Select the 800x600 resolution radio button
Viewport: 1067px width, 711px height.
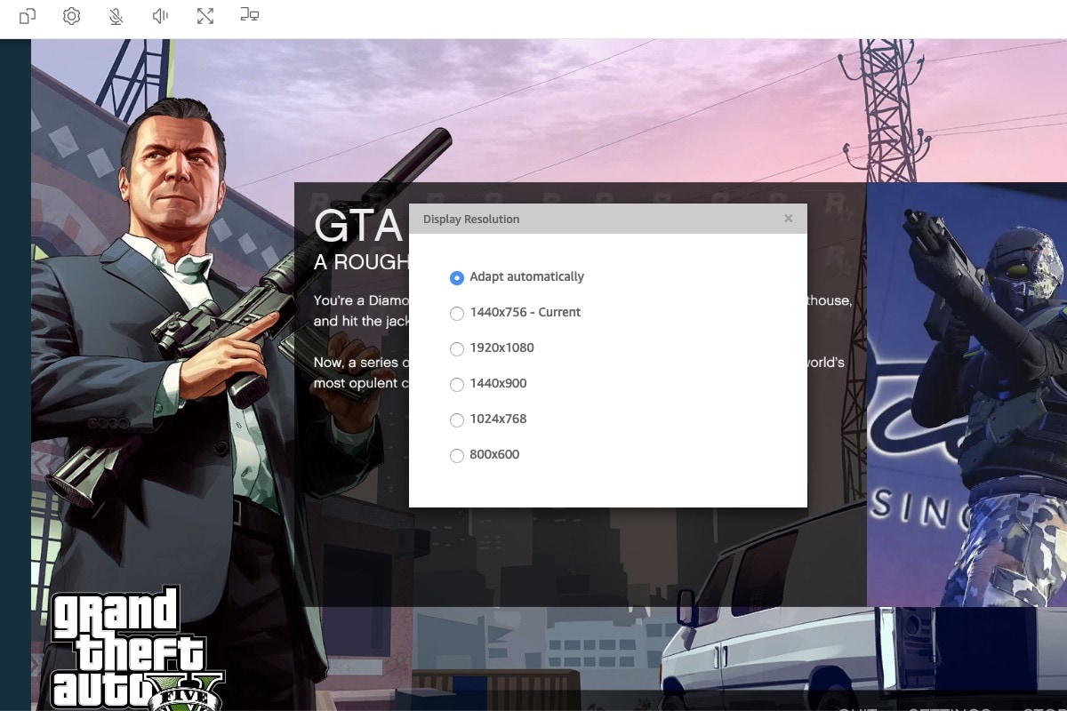click(x=457, y=455)
